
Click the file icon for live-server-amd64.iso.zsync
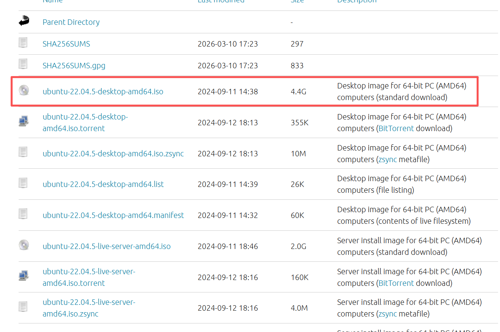click(23, 307)
